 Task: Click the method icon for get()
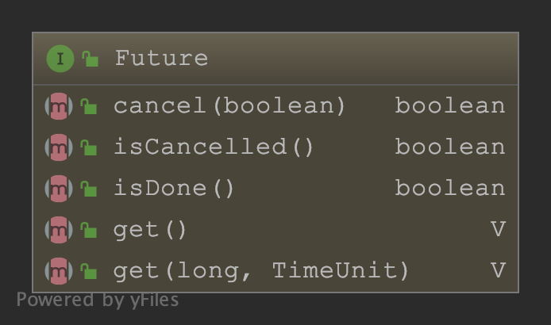pyautogui.click(x=59, y=230)
